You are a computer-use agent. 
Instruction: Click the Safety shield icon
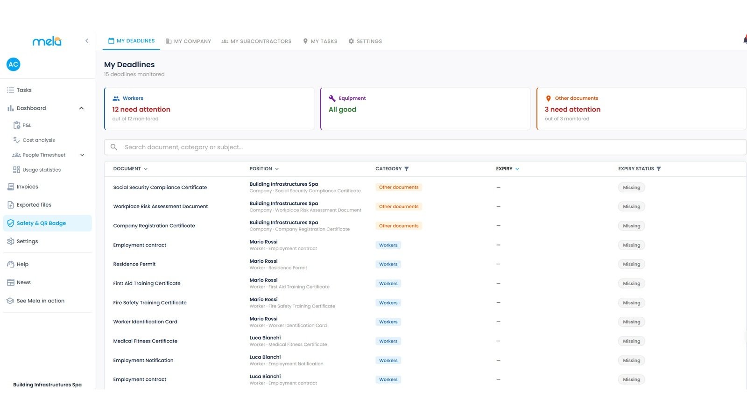(x=10, y=223)
